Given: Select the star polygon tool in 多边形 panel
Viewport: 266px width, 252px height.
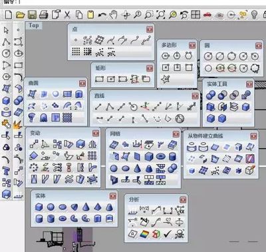Looking at the screenshot, I should coord(166,79).
